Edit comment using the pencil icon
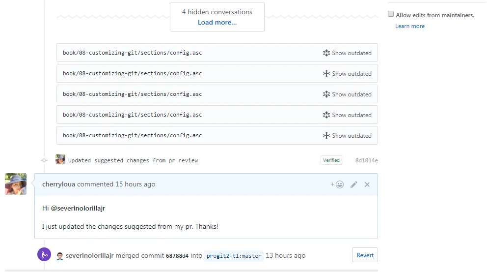488x274 pixels. pyautogui.click(x=354, y=184)
